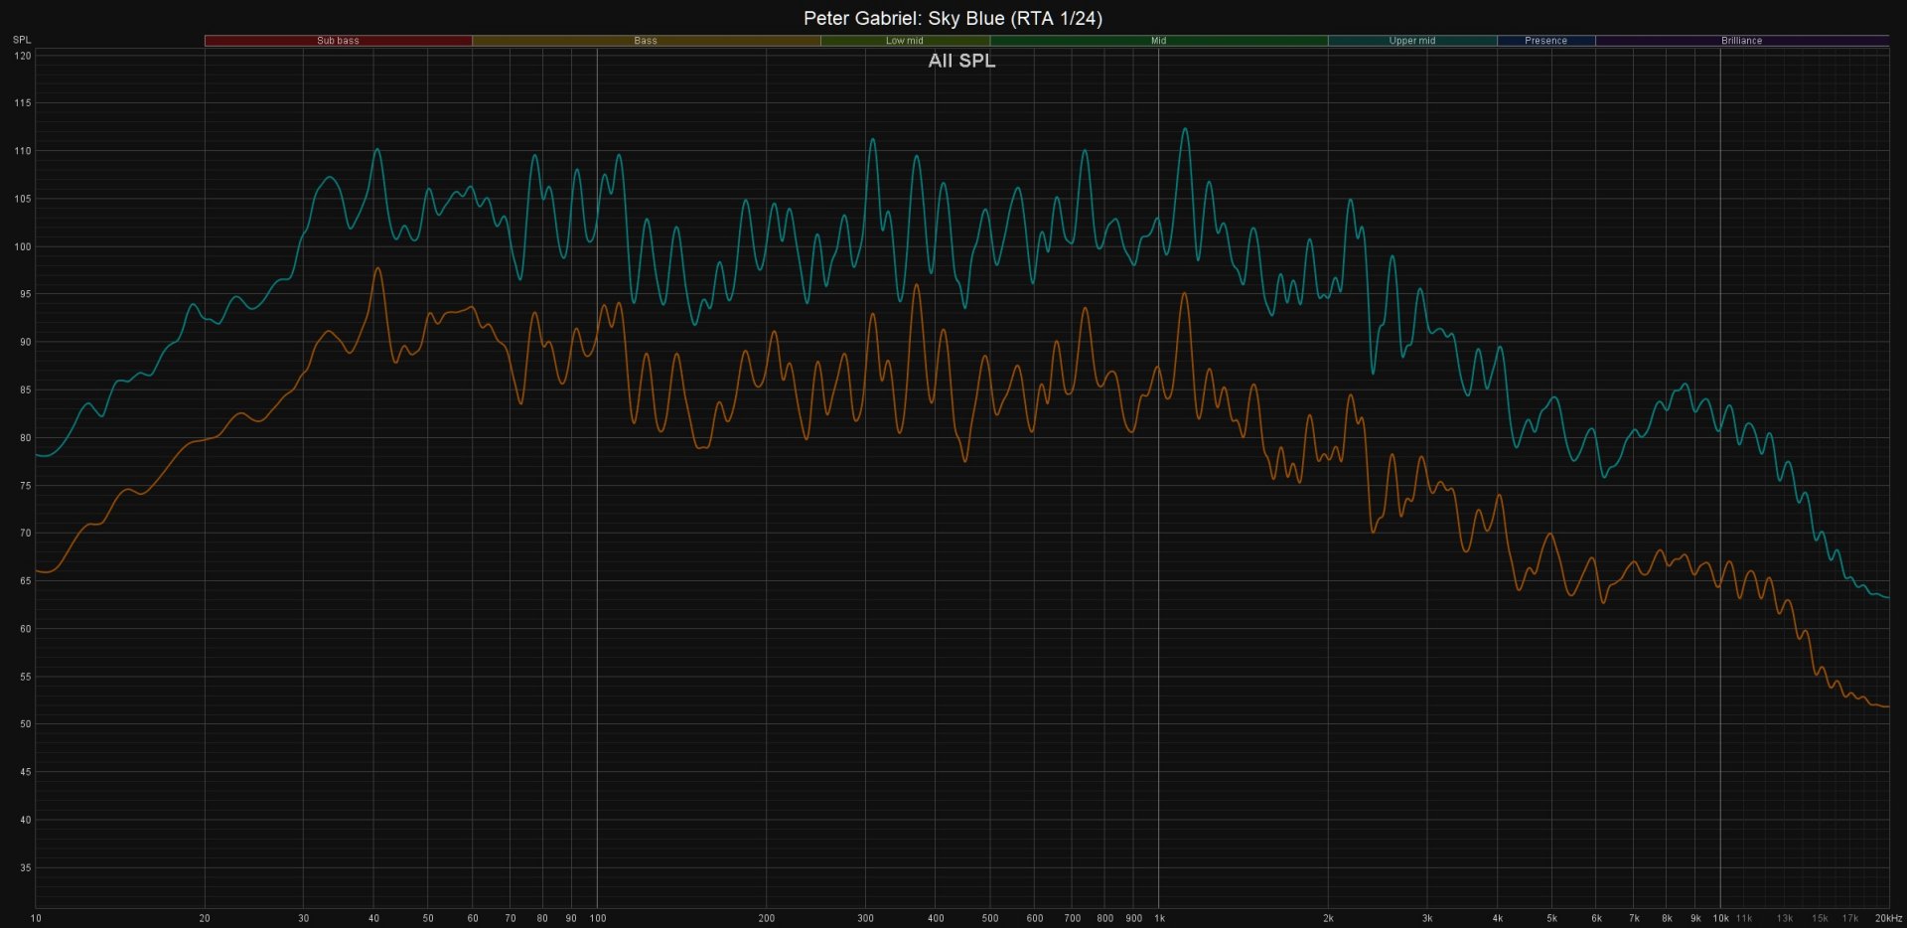Screen dimensions: 1907x928
Task: Click the Upper mid band label
Action: pyautogui.click(x=1411, y=41)
